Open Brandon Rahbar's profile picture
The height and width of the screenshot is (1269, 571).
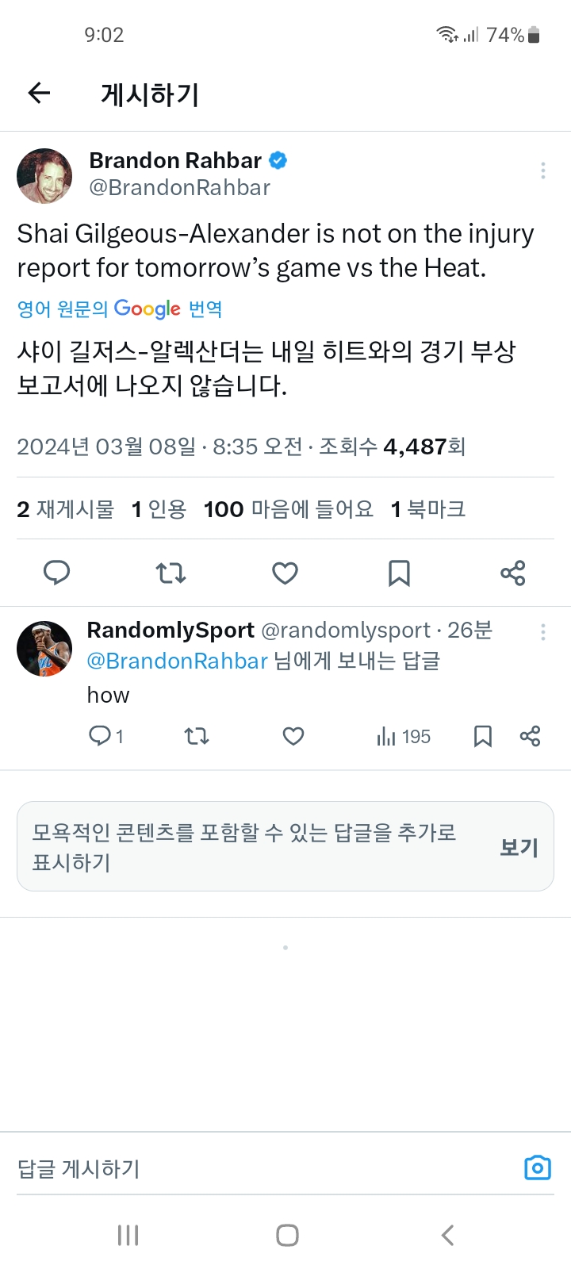coord(44,176)
